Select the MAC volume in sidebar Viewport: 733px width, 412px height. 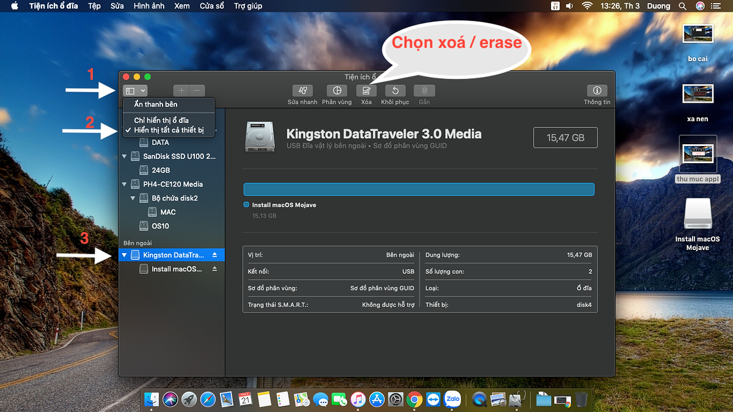168,212
